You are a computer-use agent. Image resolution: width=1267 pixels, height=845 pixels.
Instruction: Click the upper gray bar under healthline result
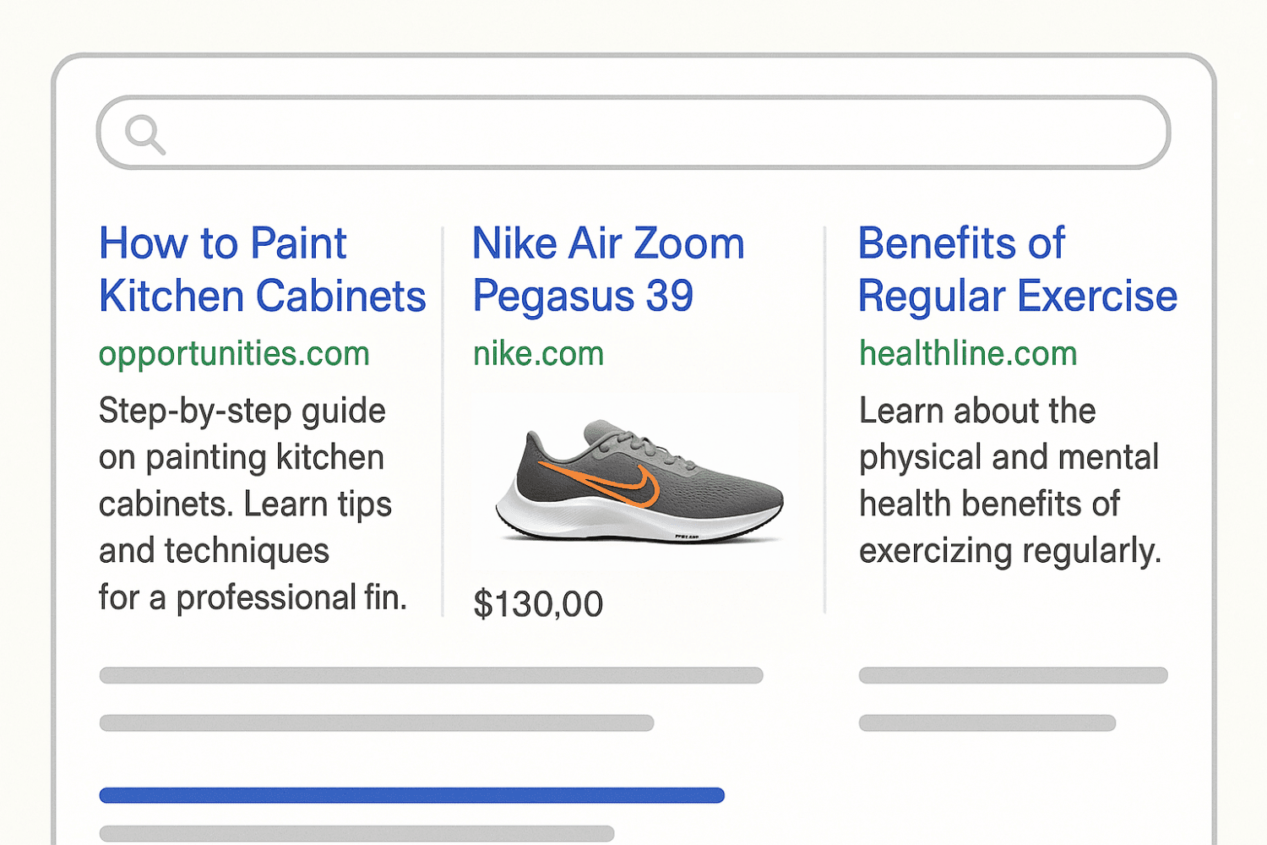[x=1013, y=675]
